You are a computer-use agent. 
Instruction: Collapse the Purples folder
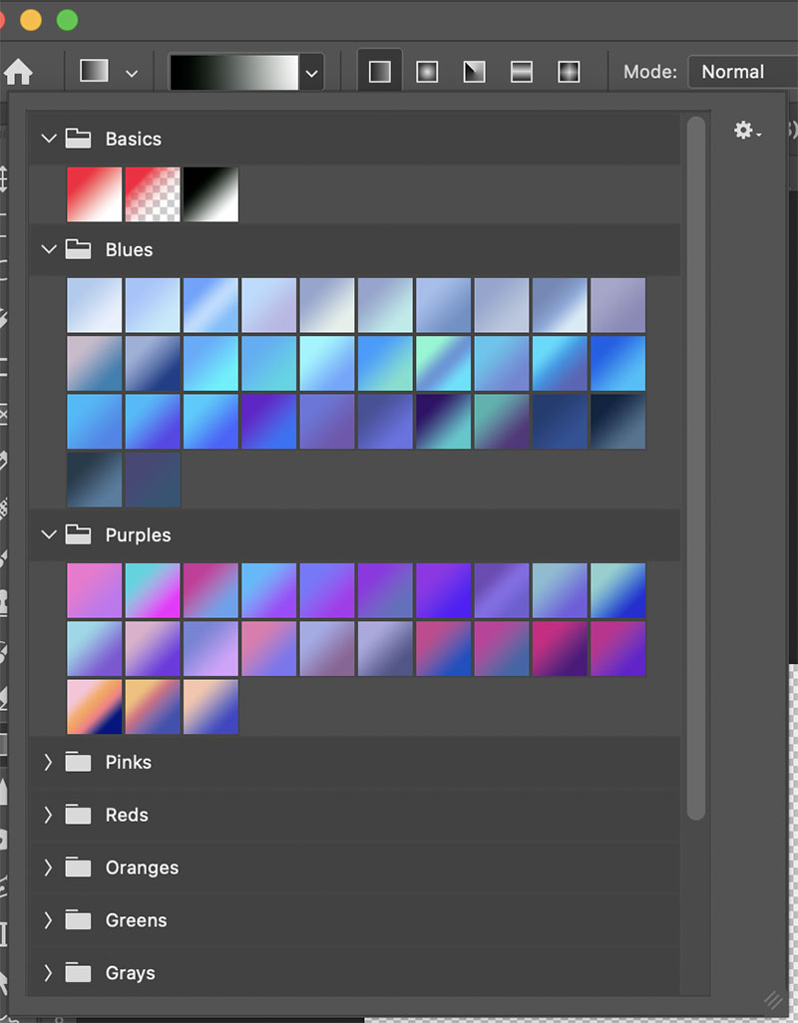(x=48, y=534)
